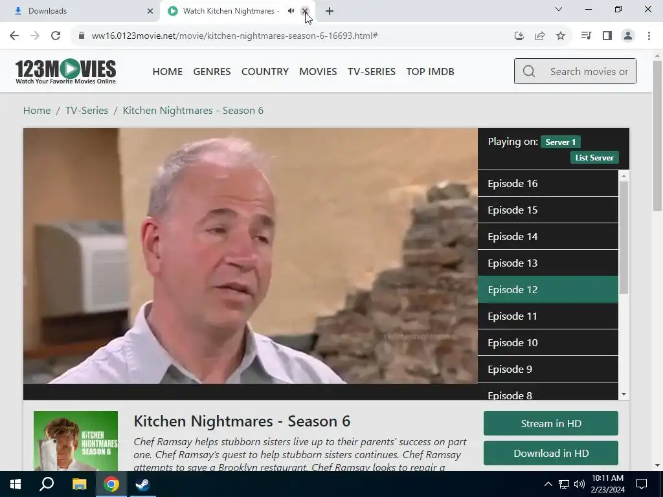The image size is (663, 497).
Task: Select Episode 14 from the list
Action: click(548, 237)
